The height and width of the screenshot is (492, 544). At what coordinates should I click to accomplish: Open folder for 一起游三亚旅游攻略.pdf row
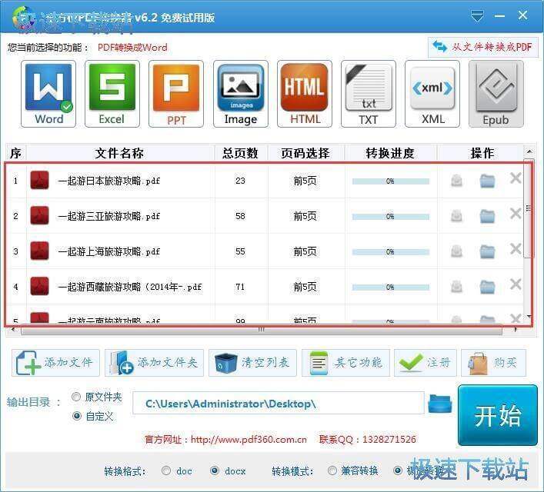(487, 216)
